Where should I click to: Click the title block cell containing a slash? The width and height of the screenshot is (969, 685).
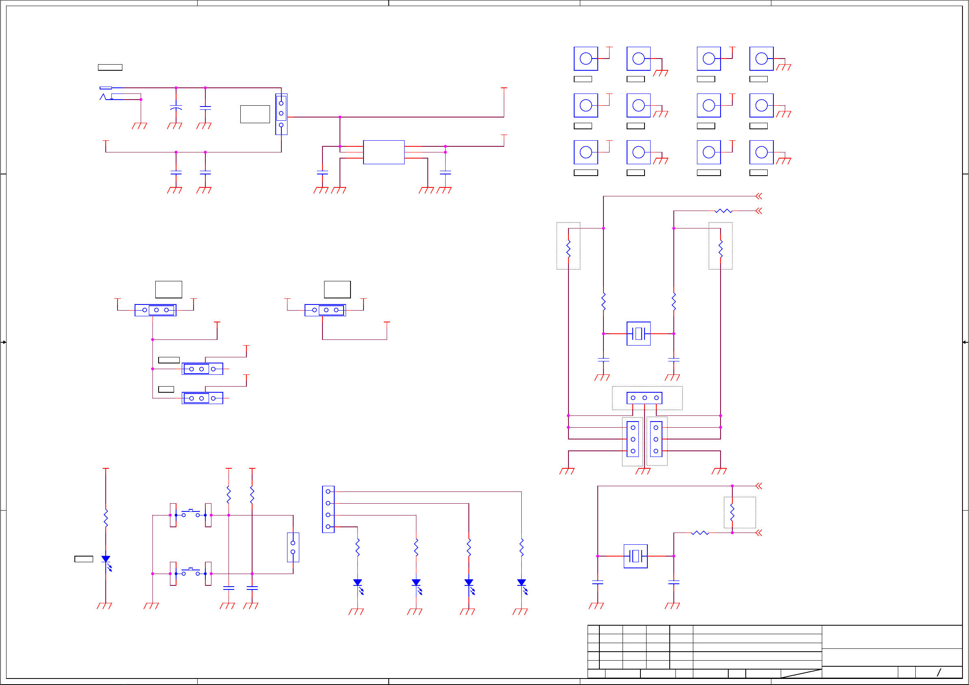pyautogui.click(x=939, y=672)
